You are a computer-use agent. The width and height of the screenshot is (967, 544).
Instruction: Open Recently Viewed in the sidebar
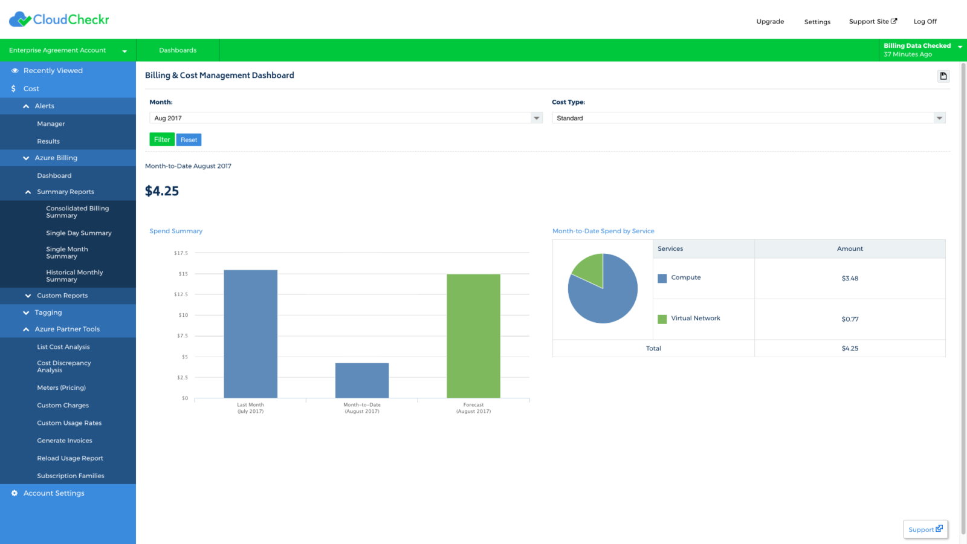click(53, 71)
